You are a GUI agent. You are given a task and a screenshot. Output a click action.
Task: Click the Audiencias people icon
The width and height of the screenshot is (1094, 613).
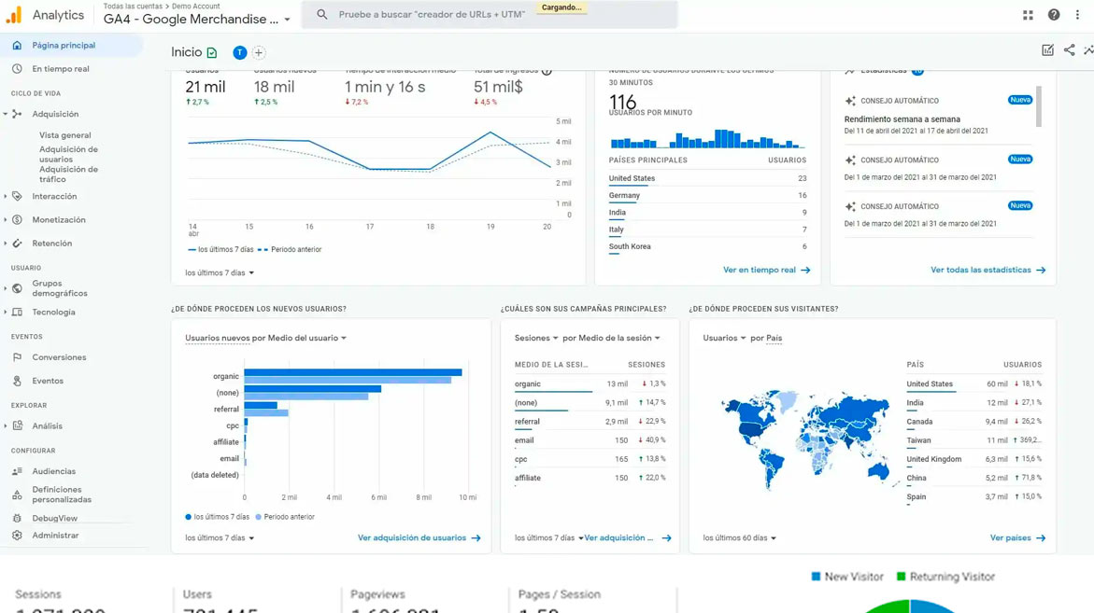[17, 471]
